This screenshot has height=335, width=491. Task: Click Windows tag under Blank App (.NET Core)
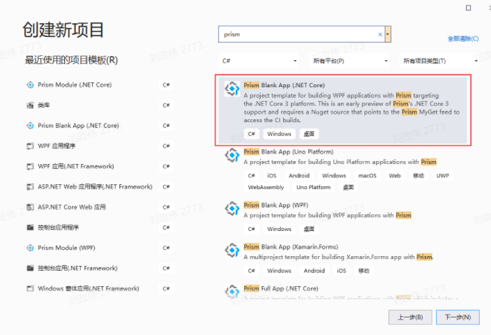click(x=279, y=134)
